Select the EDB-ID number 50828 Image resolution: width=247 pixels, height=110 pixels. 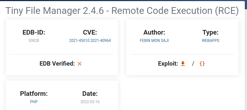point(34,41)
